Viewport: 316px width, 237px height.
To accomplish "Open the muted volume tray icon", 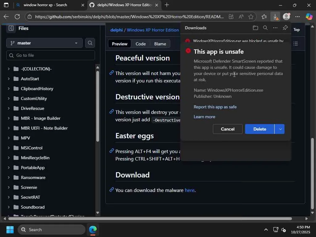I will coord(284,230).
